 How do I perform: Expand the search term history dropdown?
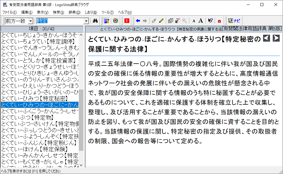(86, 21)
